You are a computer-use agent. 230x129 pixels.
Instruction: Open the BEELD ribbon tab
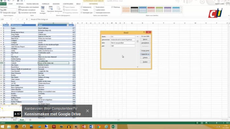pos(78,4)
